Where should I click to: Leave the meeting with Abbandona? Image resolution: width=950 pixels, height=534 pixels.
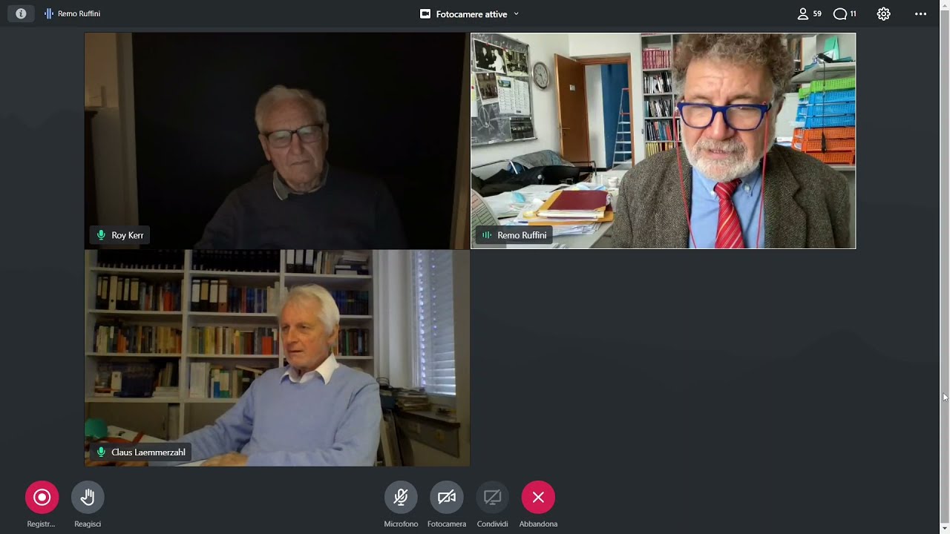coord(538,497)
